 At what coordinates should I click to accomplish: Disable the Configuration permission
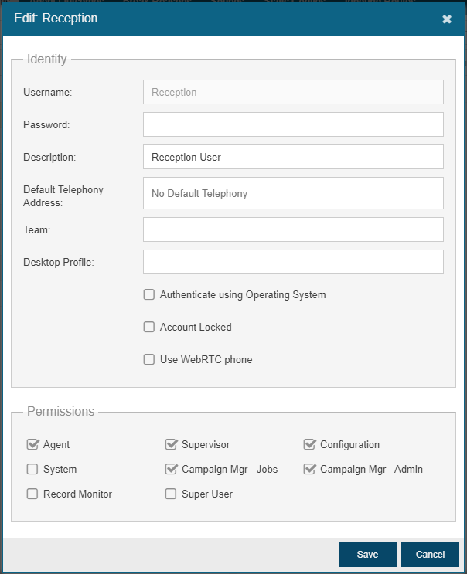(x=309, y=444)
